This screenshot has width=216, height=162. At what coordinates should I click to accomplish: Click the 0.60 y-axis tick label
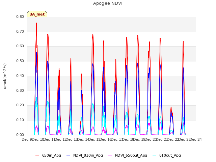click(20, 46)
